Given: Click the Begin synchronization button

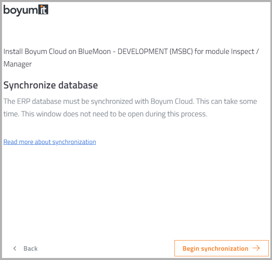Looking at the screenshot, I should pyautogui.click(x=221, y=248).
